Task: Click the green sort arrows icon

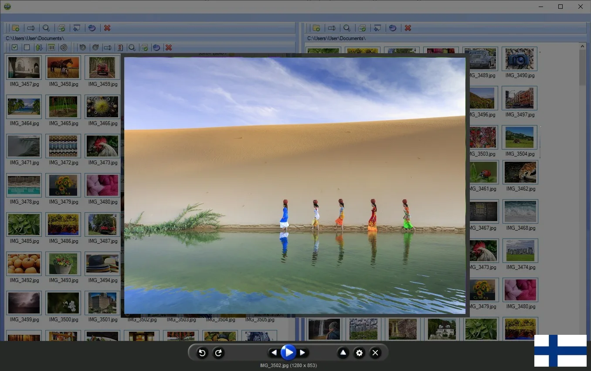Action: [39, 48]
